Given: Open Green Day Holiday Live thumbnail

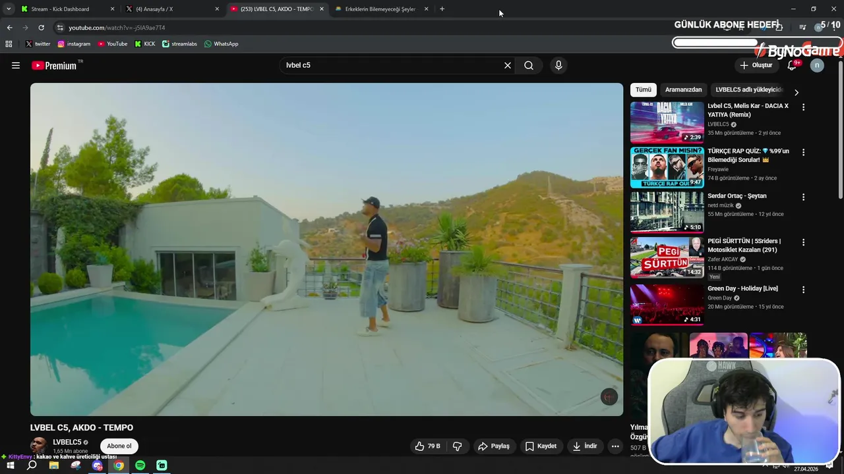Looking at the screenshot, I should point(667,305).
